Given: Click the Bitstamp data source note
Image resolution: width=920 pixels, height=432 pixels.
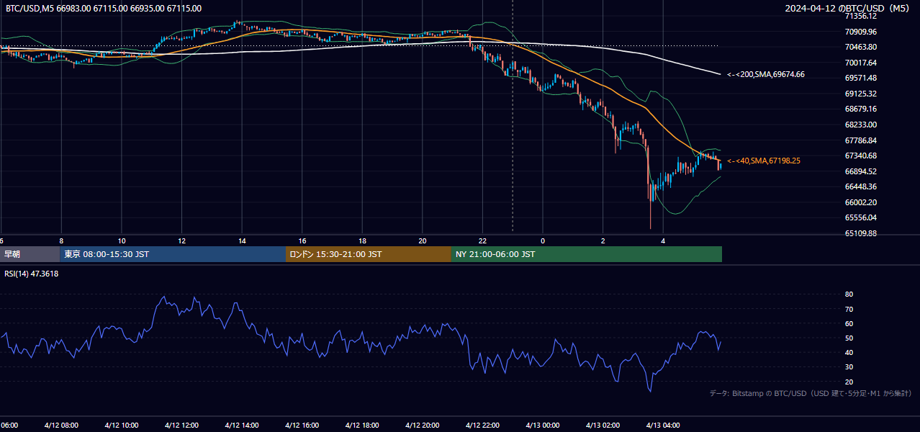Looking at the screenshot, I should 811,393.
